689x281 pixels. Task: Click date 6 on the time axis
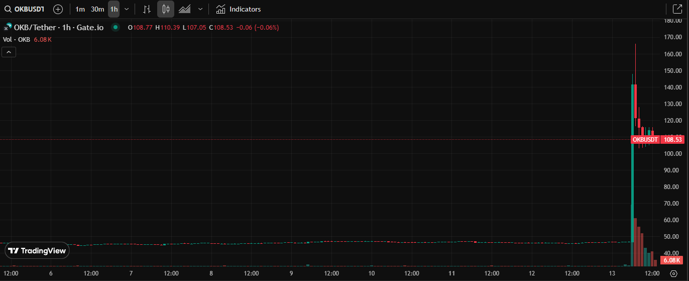pyautogui.click(x=51, y=273)
